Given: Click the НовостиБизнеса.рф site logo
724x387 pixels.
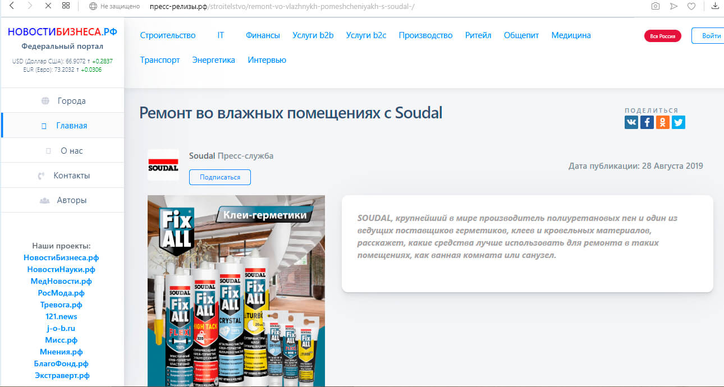Looking at the screenshot, I should (62, 31).
